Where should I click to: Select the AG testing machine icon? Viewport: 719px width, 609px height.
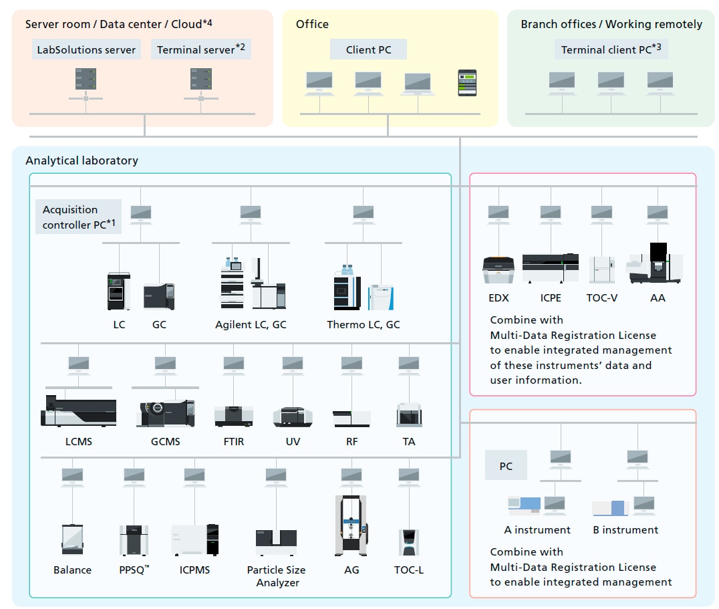coord(351,525)
